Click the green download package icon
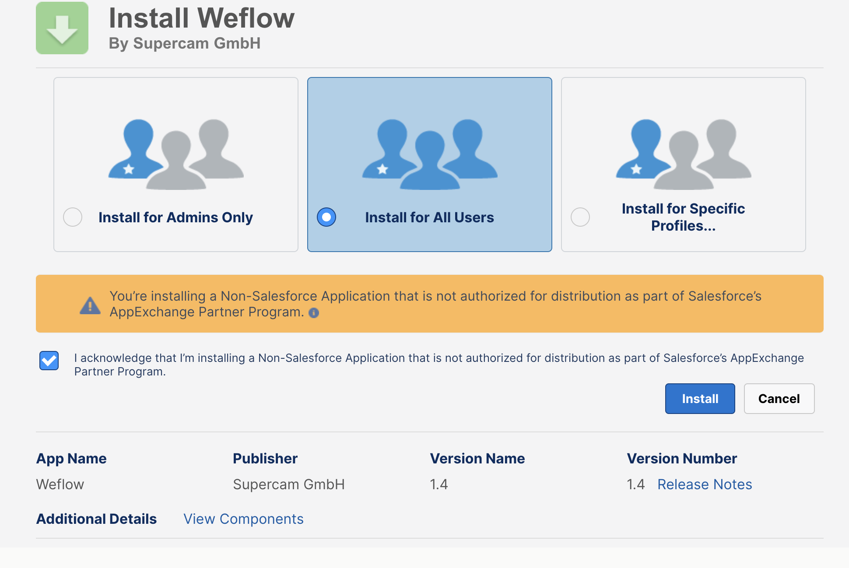 62,28
